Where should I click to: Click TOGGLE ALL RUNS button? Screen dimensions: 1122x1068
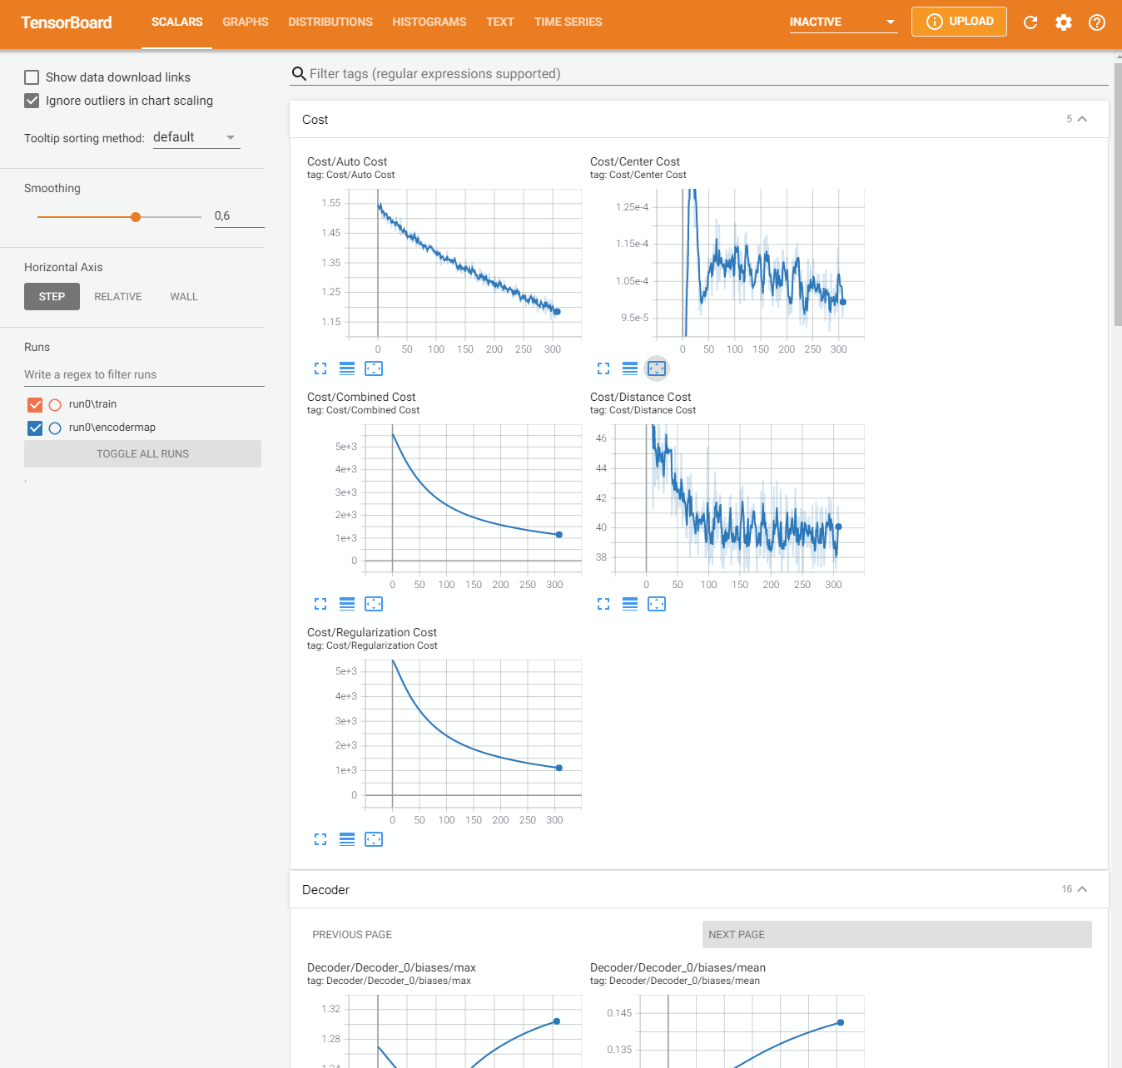coord(142,454)
